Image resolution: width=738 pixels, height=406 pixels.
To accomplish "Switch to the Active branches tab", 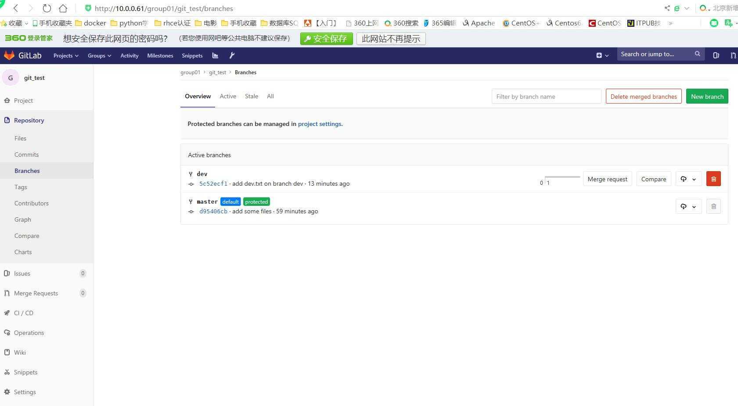I will click(x=228, y=96).
